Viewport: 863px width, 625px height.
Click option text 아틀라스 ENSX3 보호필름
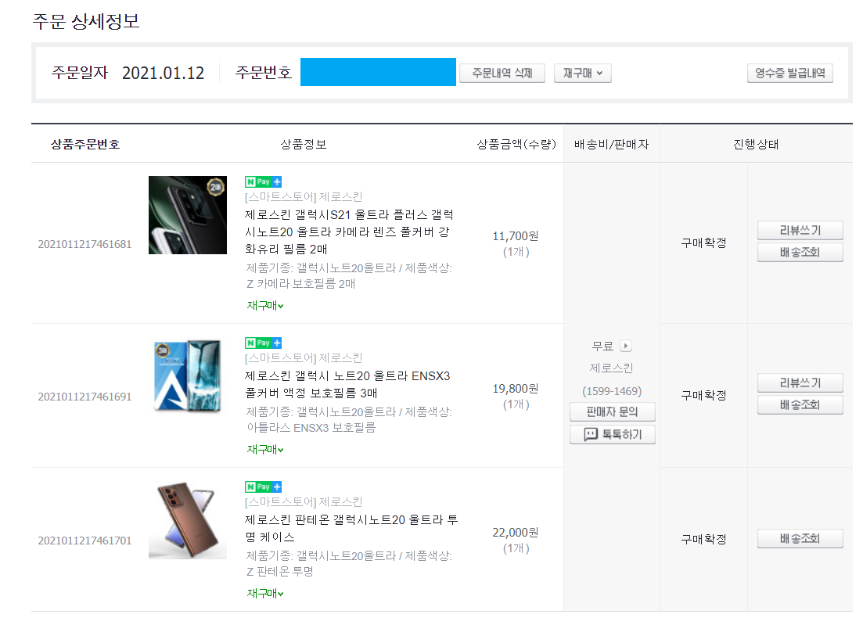pyautogui.click(x=311, y=427)
